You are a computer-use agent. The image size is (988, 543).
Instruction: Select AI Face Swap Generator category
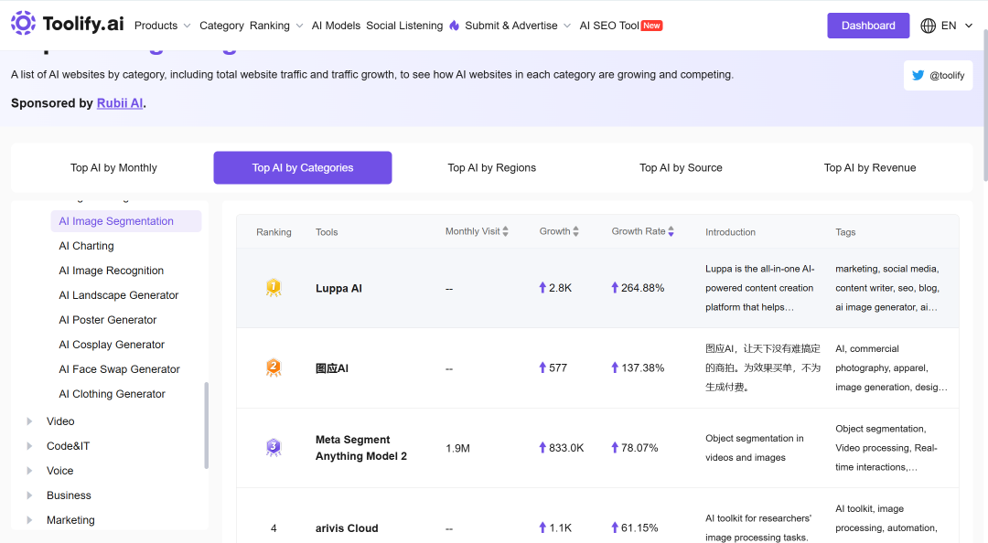119,369
